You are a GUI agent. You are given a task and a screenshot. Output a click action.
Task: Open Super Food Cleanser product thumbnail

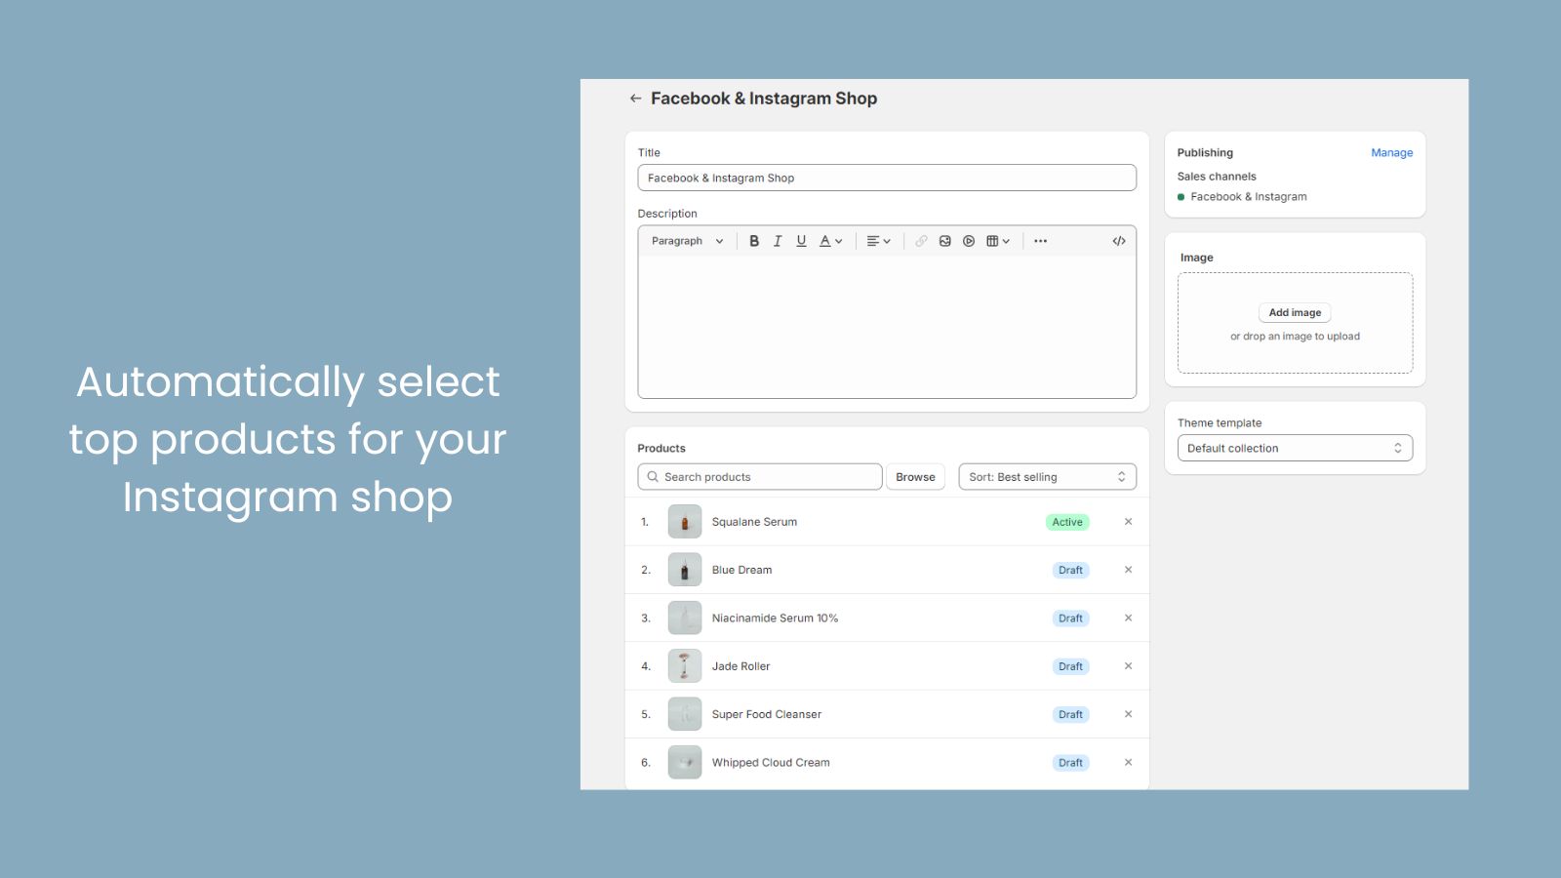point(685,714)
